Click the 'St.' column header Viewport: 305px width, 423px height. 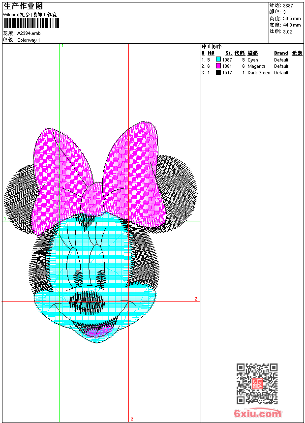point(229,53)
